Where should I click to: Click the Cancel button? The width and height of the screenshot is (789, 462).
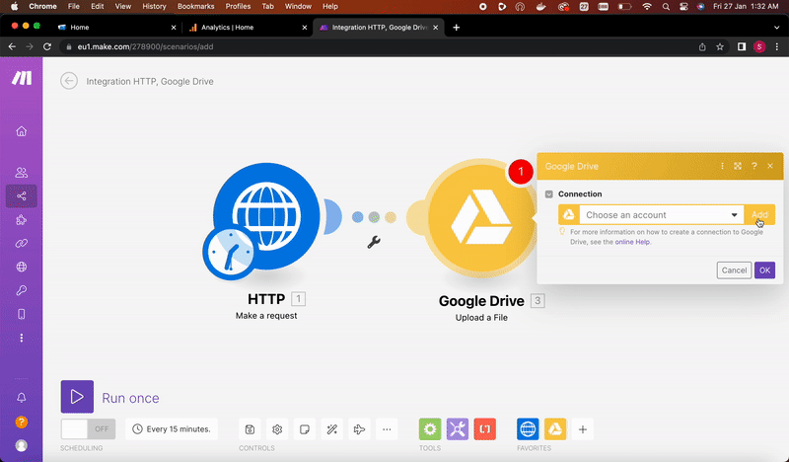coord(734,270)
